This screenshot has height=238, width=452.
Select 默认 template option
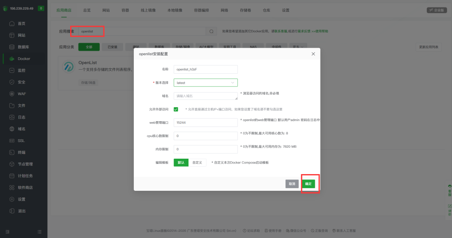181,163
